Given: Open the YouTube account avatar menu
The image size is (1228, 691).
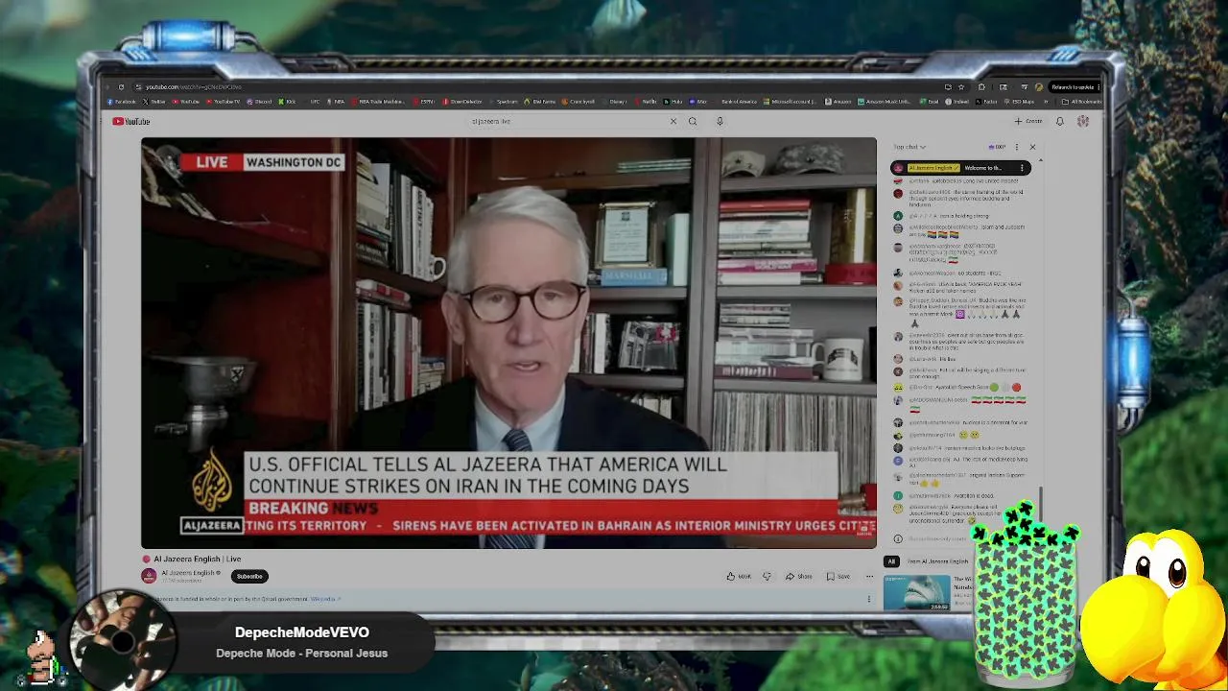Looking at the screenshot, I should coord(1083,121).
